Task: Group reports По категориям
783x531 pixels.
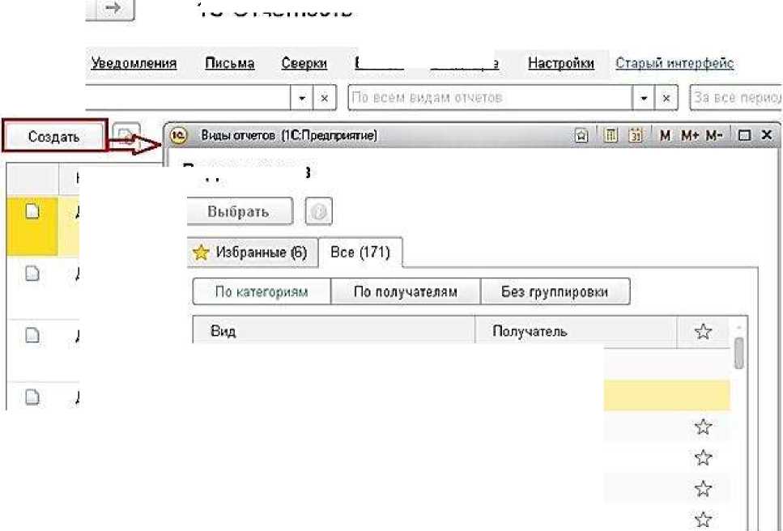Action: [x=262, y=291]
